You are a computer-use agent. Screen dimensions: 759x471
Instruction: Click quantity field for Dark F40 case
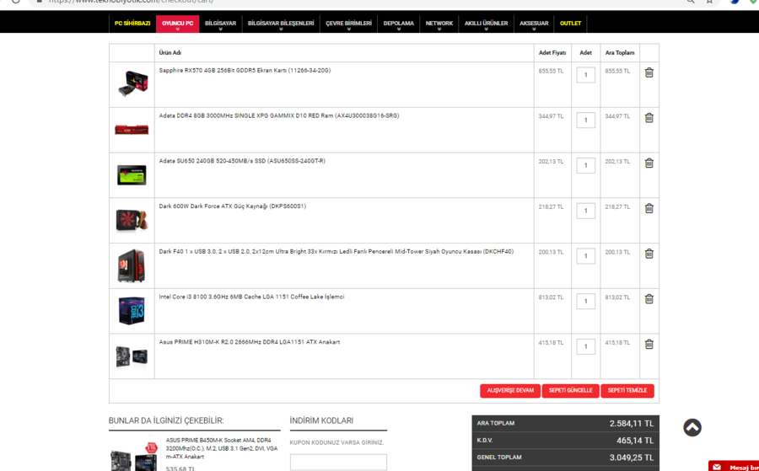(586, 256)
